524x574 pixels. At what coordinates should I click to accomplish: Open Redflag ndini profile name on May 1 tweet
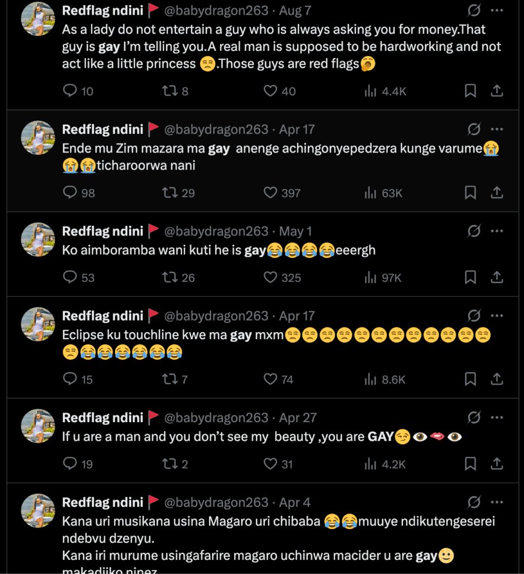tap(103, 231)
